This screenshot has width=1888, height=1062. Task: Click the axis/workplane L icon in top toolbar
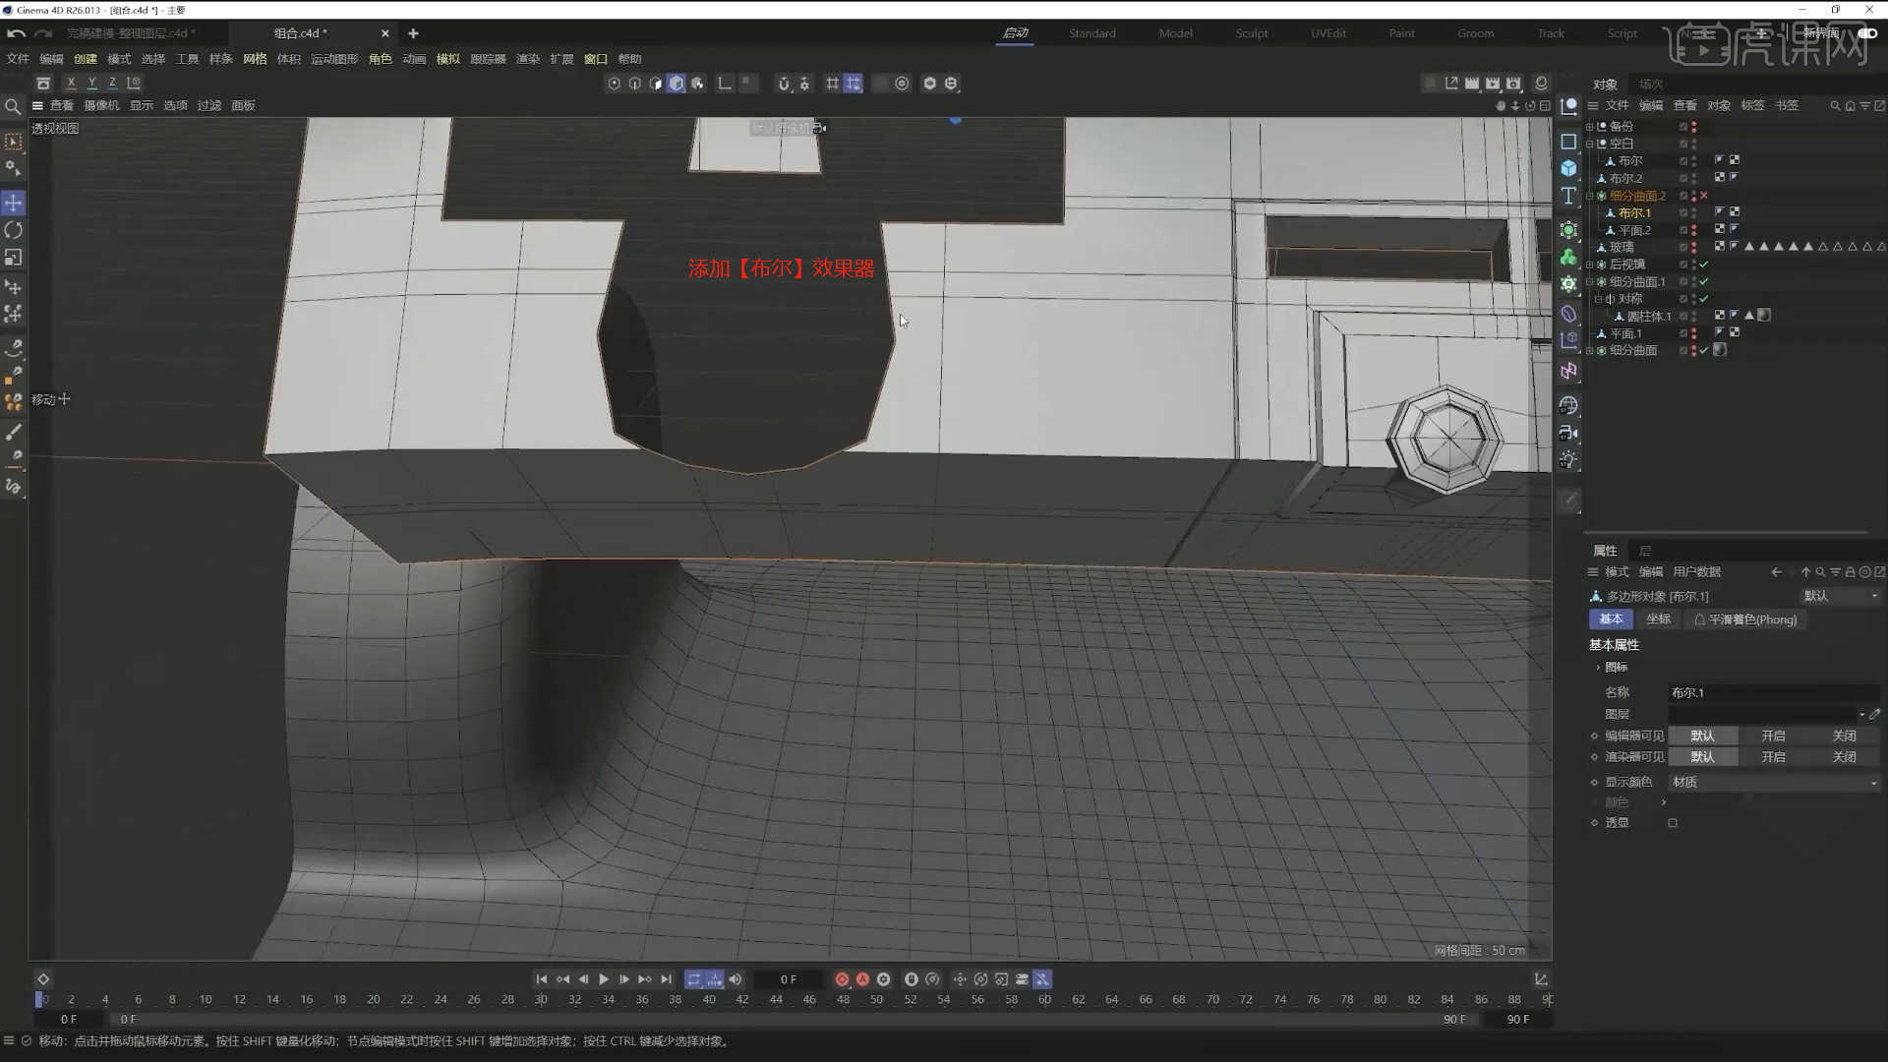724,83
